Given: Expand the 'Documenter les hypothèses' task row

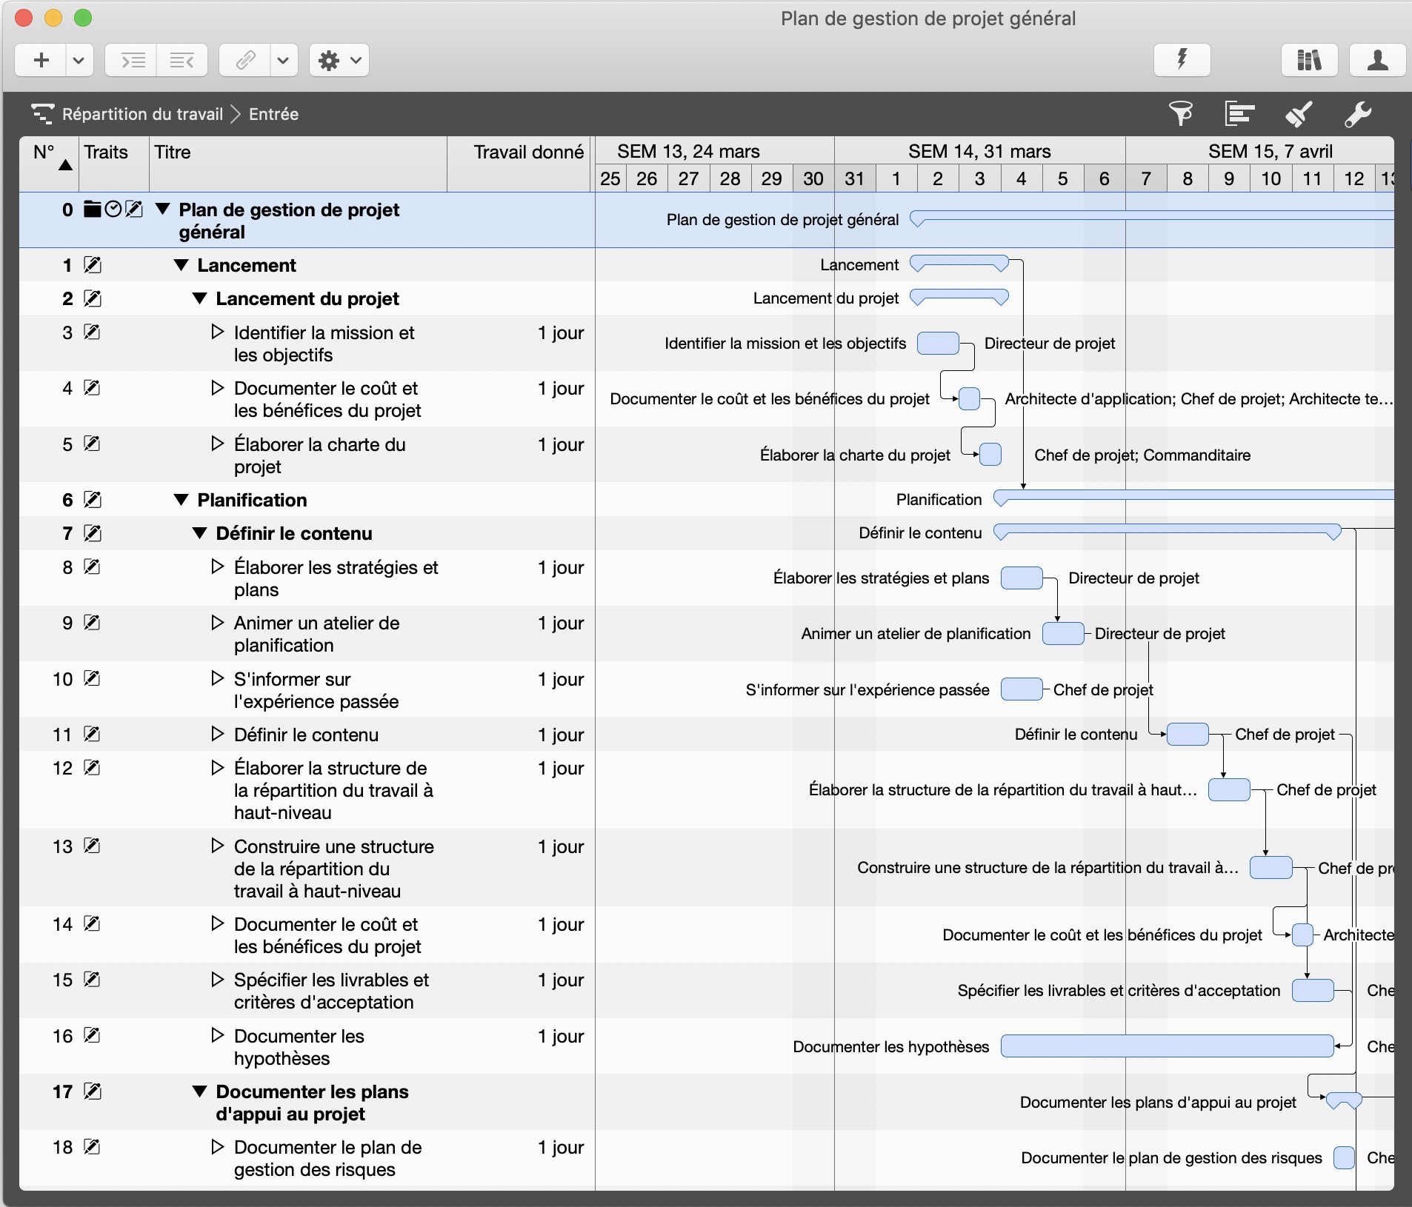Looking at the screenshot, I should (x=216, y=1037).
